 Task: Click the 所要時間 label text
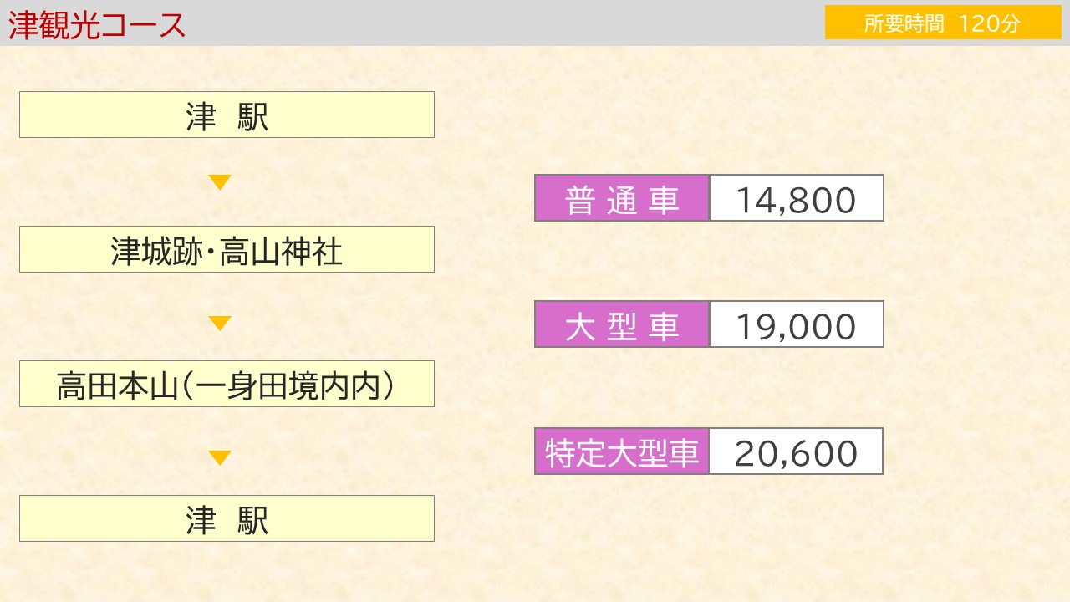click(904, 23)
